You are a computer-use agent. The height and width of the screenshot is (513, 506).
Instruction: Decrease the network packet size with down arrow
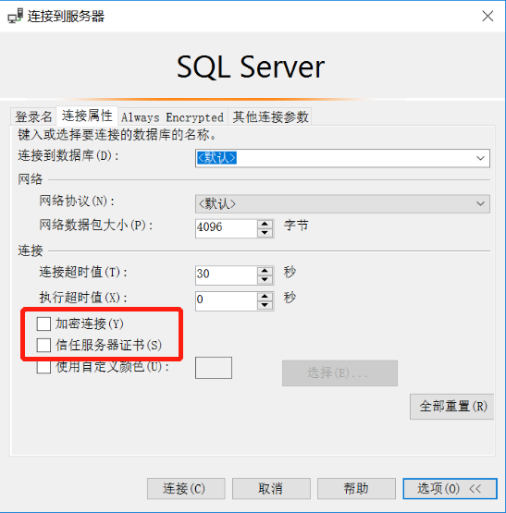265,233
